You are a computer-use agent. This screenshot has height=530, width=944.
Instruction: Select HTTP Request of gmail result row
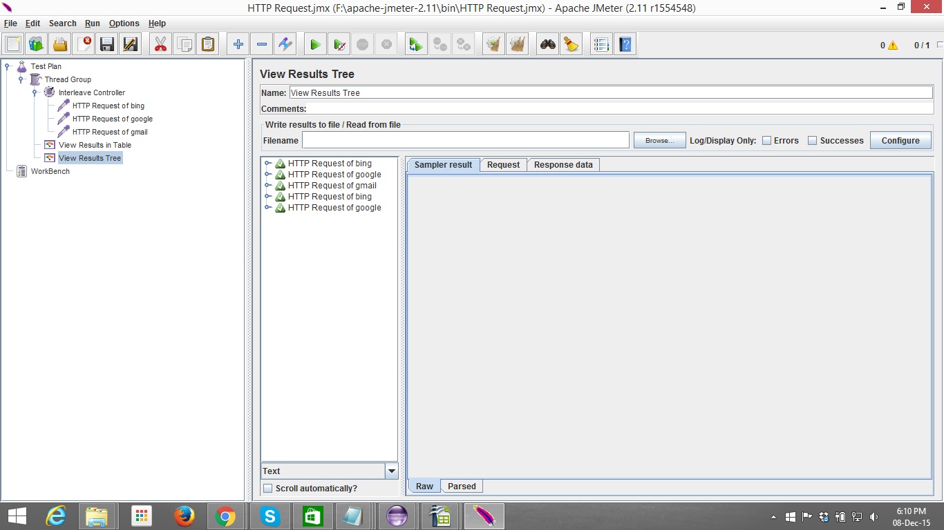[332, 186]
